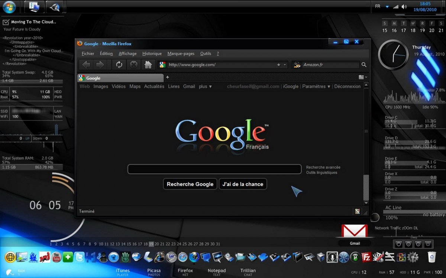446x278 pixels.
Task: Click the Recherche Google button
Action: (190, 184)
